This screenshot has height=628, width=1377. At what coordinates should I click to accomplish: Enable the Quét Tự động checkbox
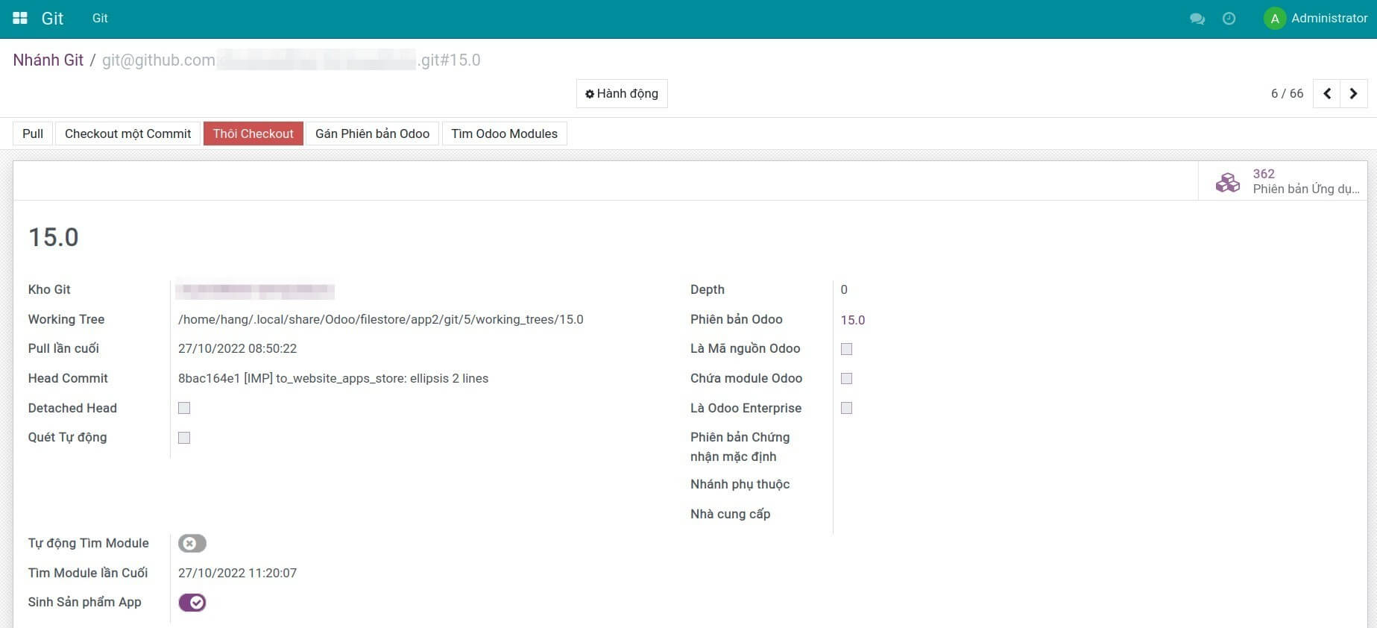[x=184, y=438]
